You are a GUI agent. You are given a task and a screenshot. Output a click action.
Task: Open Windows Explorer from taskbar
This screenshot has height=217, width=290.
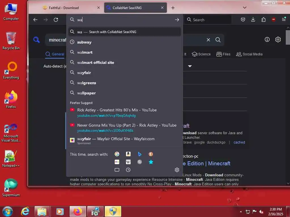pyautogui.click(x=42, y=211)
